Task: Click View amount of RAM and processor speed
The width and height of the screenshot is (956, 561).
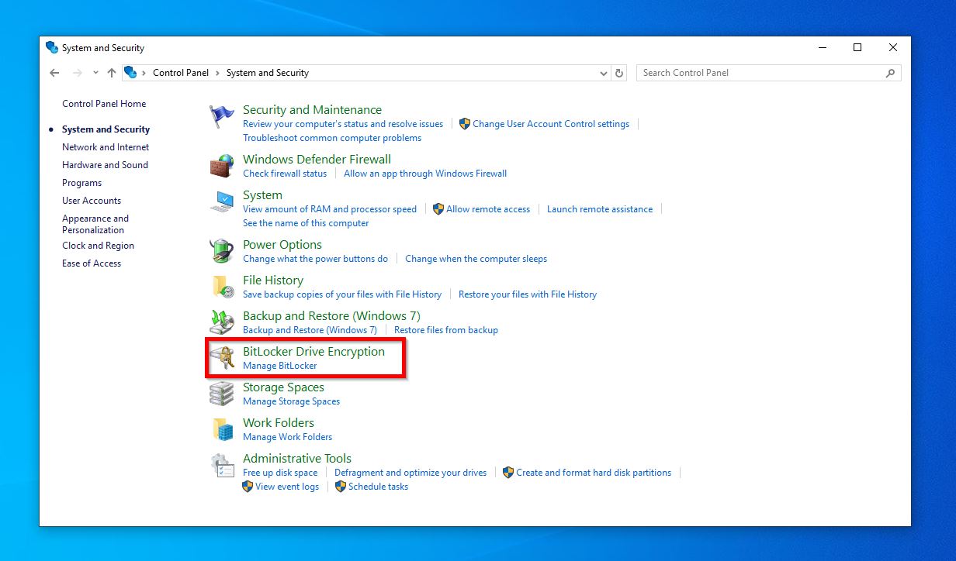Action: point(330,209)
